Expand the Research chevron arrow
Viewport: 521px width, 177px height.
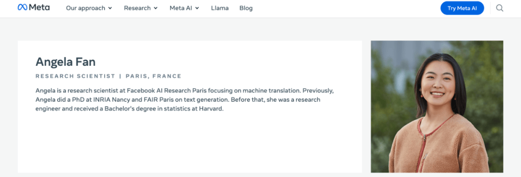point(155,8)
